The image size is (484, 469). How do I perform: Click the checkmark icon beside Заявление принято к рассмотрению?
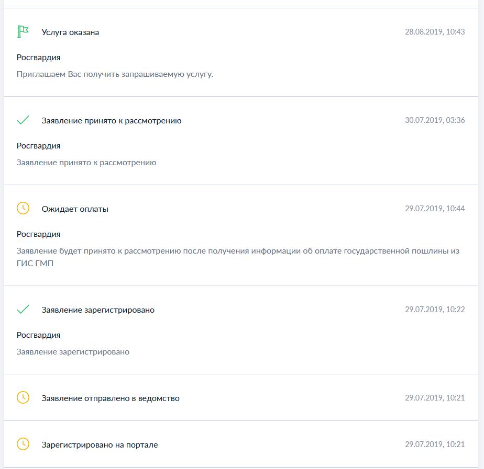coord(23,120)
